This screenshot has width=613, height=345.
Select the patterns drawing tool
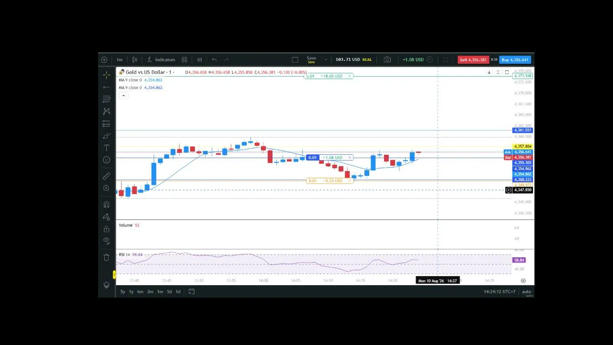(106, 111)
